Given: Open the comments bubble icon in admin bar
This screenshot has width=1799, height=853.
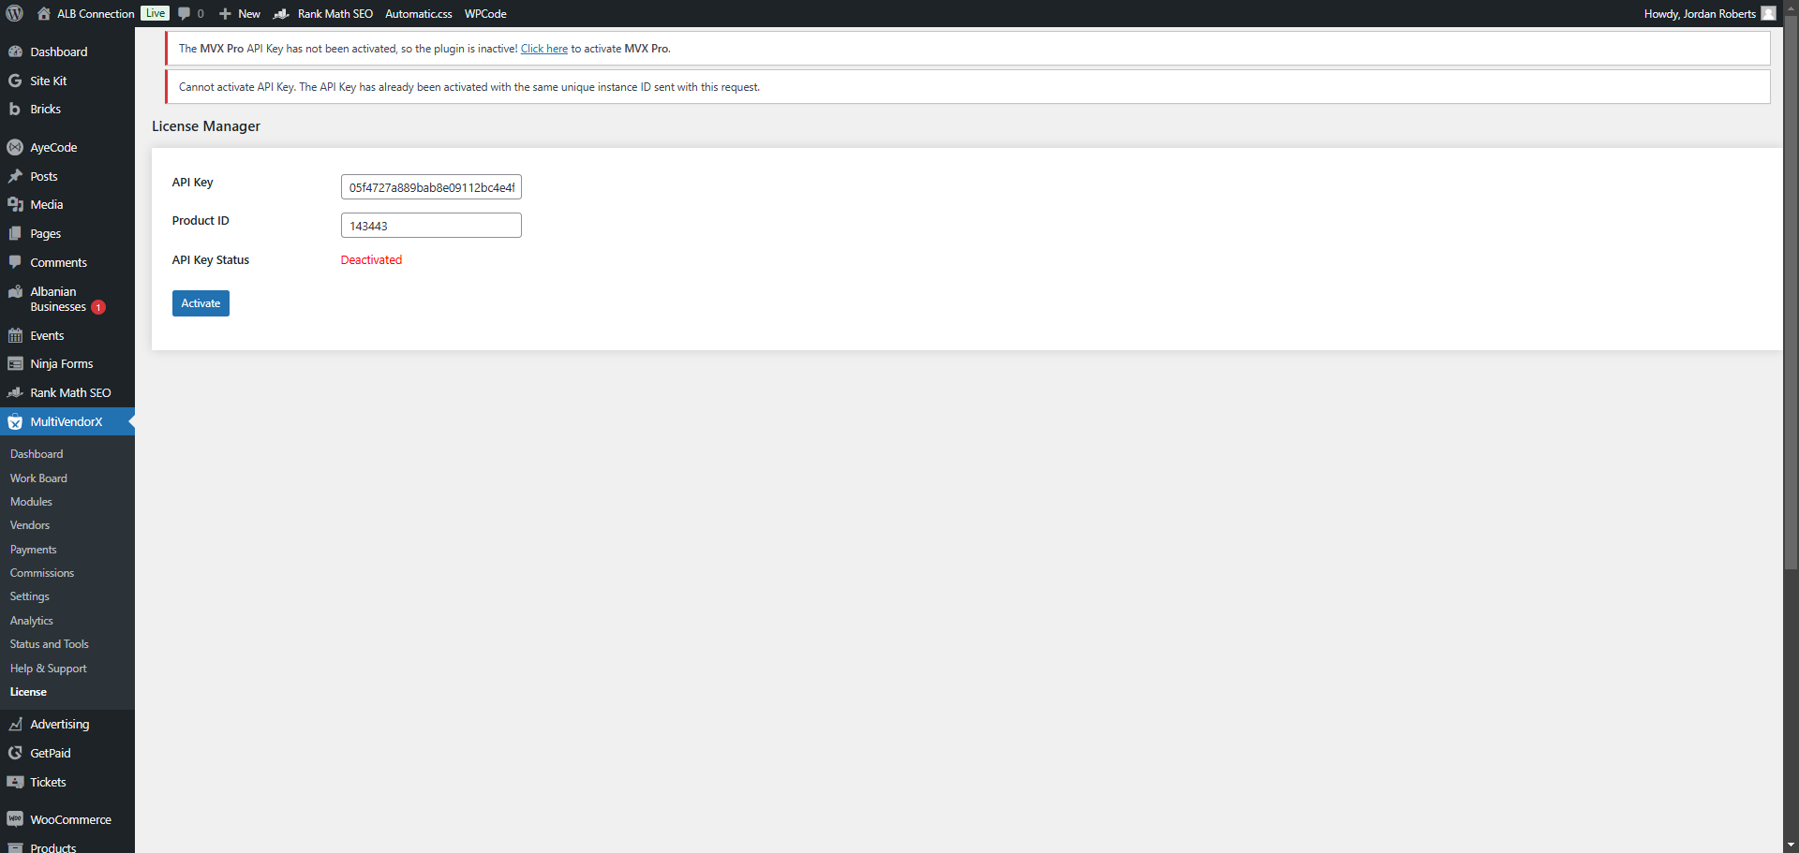Looking at the screenshot, I should pos(185,13).
